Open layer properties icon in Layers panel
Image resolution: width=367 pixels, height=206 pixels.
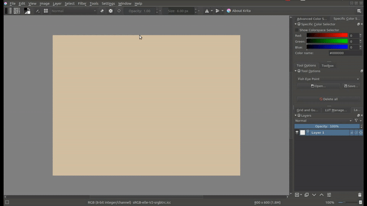329,195
